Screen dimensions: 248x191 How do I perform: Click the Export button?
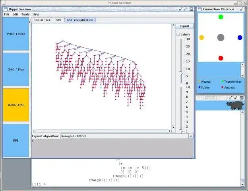tap(184, 26)
